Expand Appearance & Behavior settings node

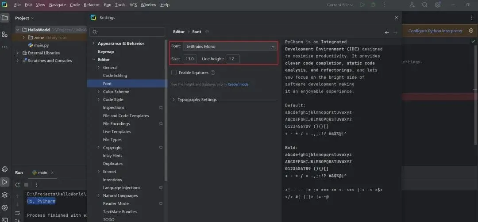(x=93, y=43)
